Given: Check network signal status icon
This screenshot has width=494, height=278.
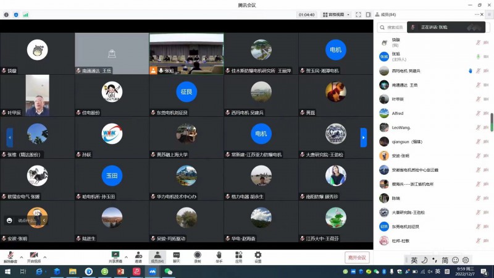Looking at the screenshot, I should tap(25, 15).
